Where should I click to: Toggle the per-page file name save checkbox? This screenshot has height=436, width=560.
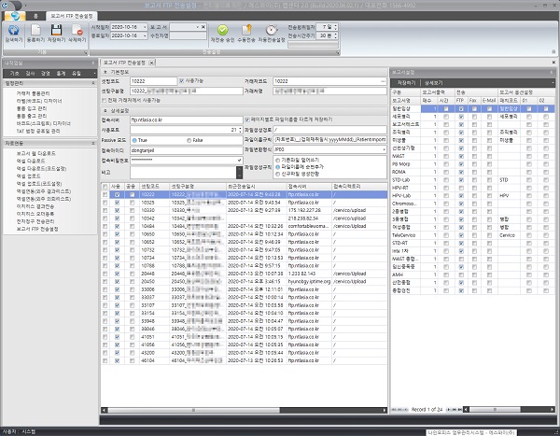tap(247, 120)
